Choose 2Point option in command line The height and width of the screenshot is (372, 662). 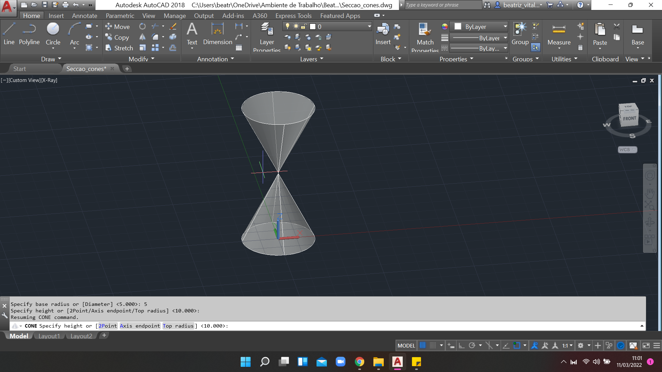108,325
